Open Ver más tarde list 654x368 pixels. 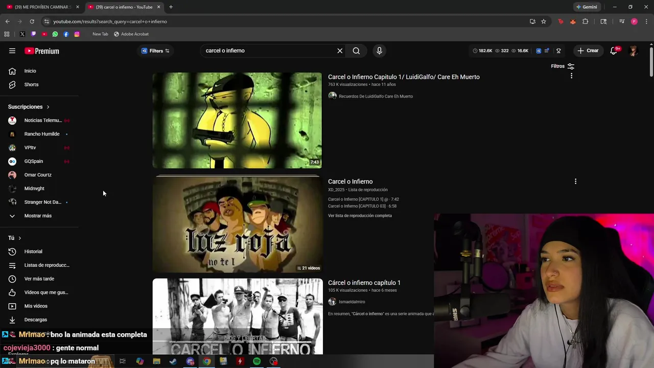click(x=39, y=279)
